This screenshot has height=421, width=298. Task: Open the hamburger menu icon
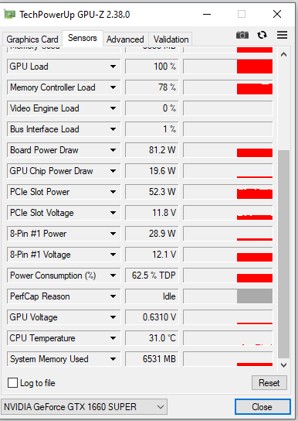(283, 35)
